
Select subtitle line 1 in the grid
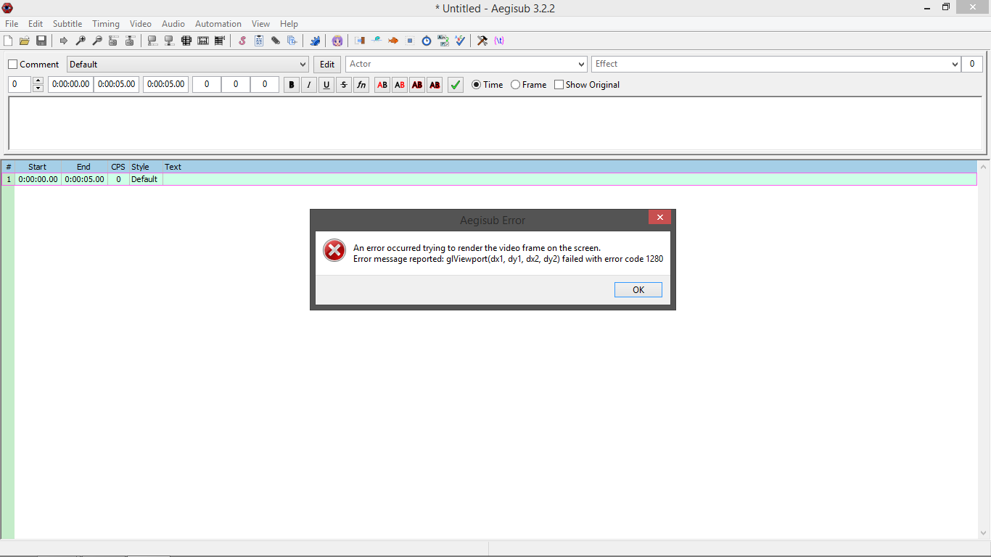tap(489, 179)
